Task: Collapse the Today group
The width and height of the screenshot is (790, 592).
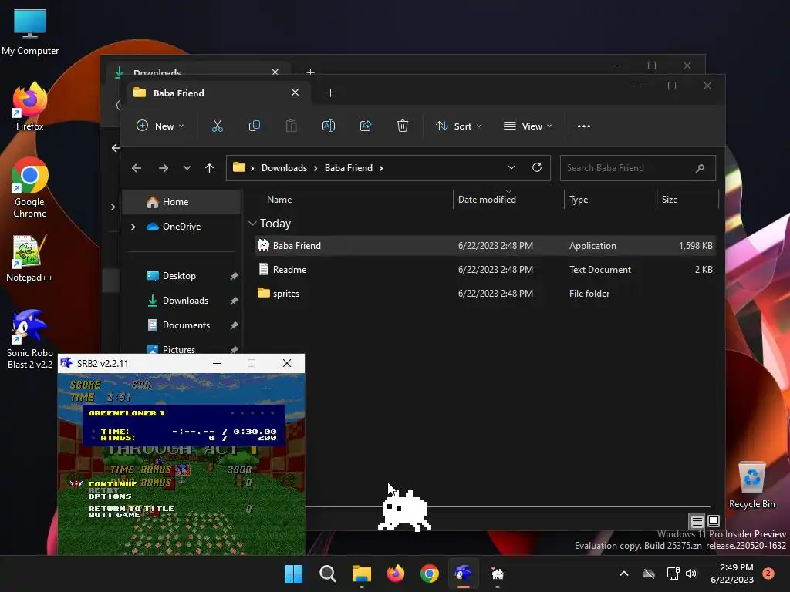Action: 252,223
